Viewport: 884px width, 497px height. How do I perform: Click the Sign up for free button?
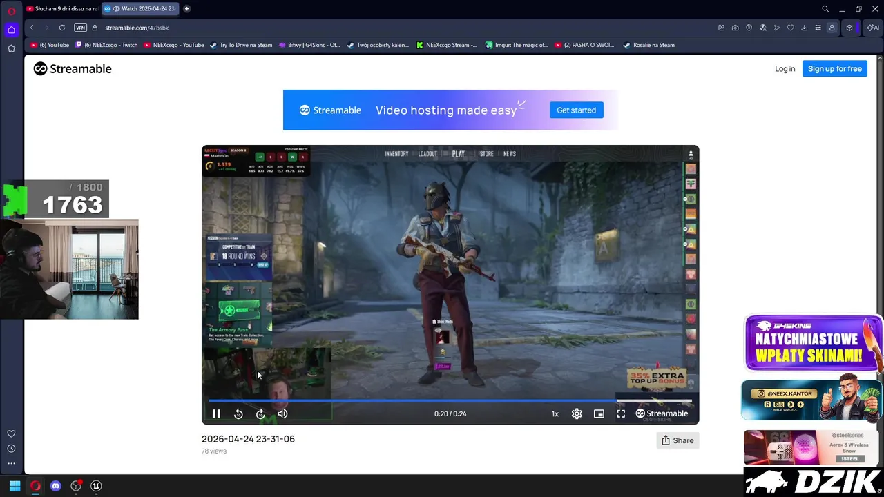[x=834, y=68]
